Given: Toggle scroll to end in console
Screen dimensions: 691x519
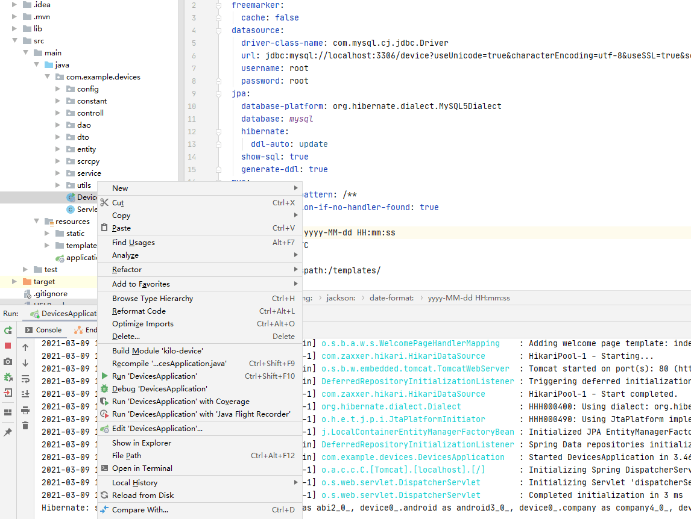Looking at the screenshot, I should (25, 394).
